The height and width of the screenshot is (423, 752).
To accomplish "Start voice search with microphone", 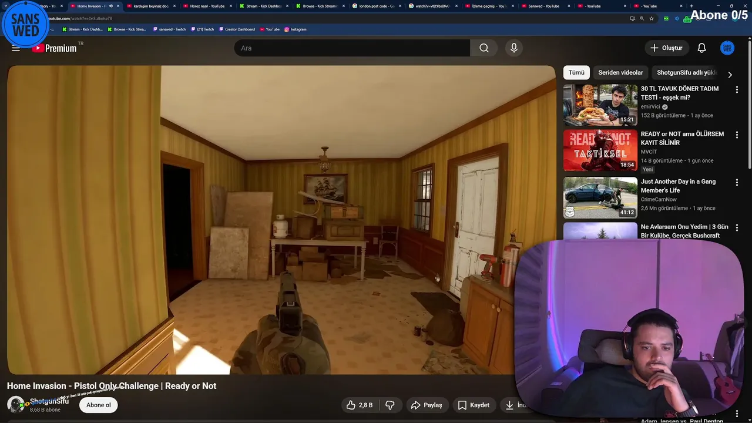I will tap(514, 48).
